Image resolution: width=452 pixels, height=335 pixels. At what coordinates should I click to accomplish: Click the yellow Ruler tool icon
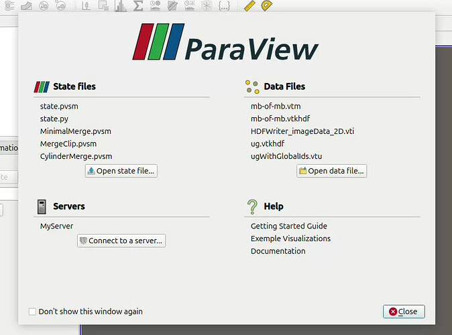(249, 5)
